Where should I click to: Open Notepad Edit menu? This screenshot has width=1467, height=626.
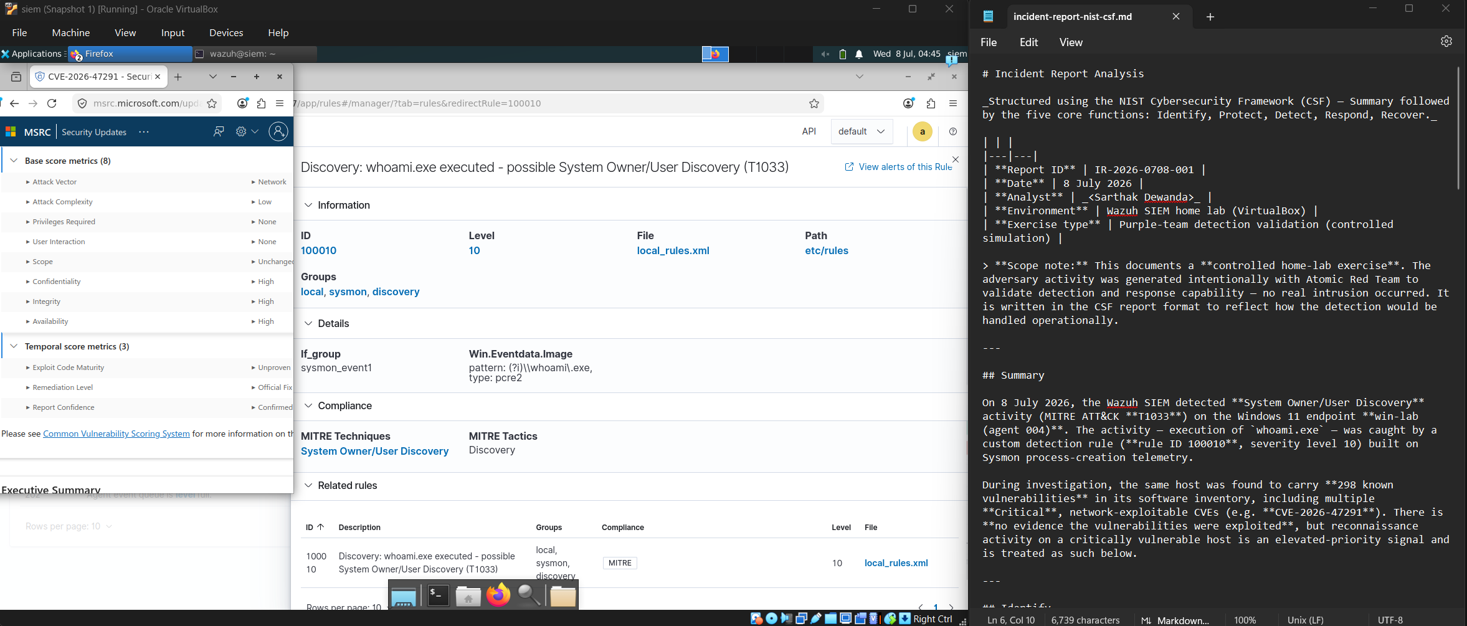click(x=1028, y=42)
